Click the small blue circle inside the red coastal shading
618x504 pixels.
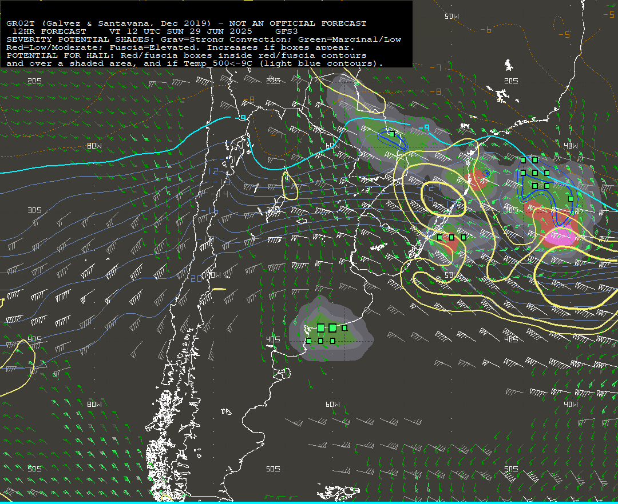487,173
